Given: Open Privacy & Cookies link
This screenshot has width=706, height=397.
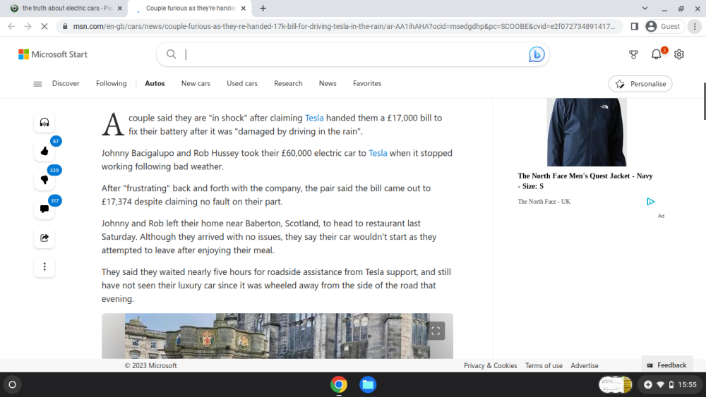Looking at the screenshot, I should (491, 366).
